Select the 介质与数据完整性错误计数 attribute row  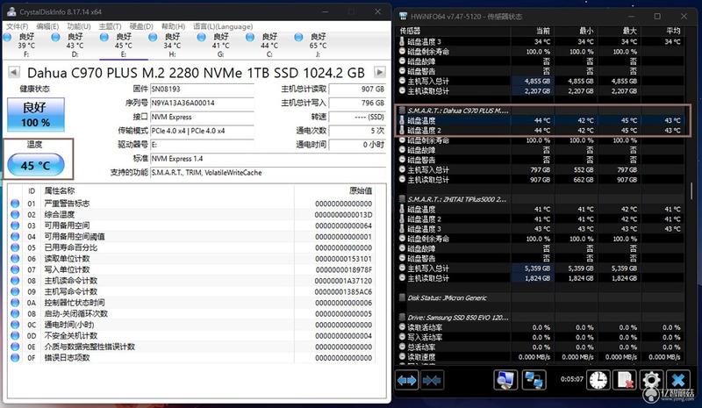point(192,347)
